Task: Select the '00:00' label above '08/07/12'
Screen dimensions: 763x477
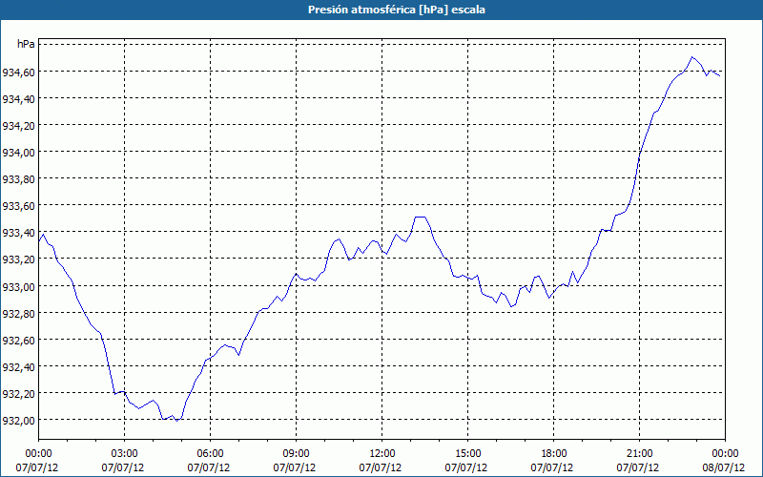Action: pos(725,454)
